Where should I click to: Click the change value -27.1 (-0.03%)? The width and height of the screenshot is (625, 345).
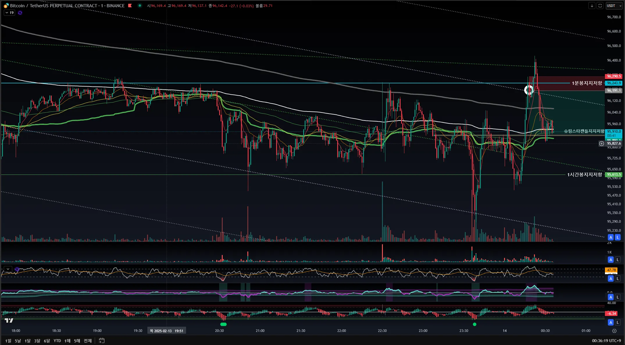pyautogui.click(x=241, y=6)
